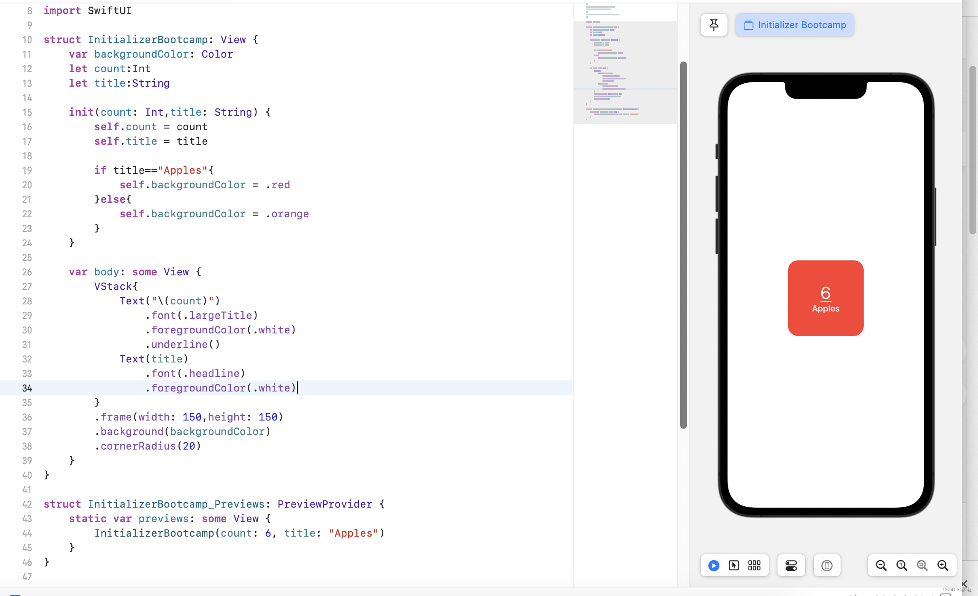The height and width of the screenshot is (596, 978).
Task: Open device preview settings
Action: (827, 565)
